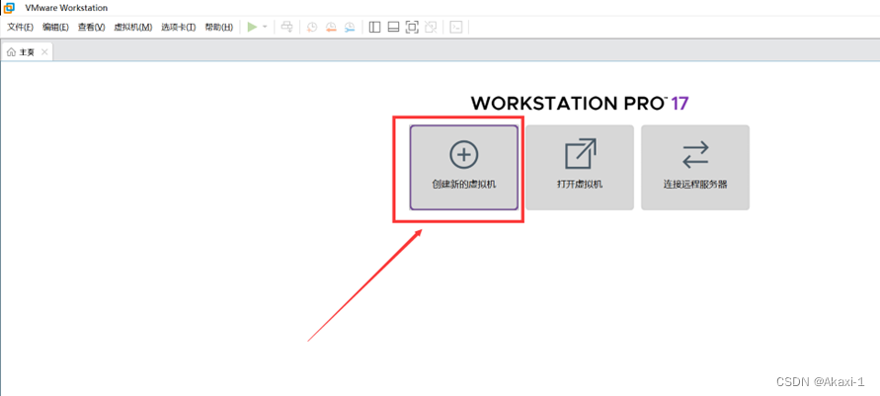880x396 pixels.
Task: Open the Snapshot Manager wrench icon
Action: (350, 27)
